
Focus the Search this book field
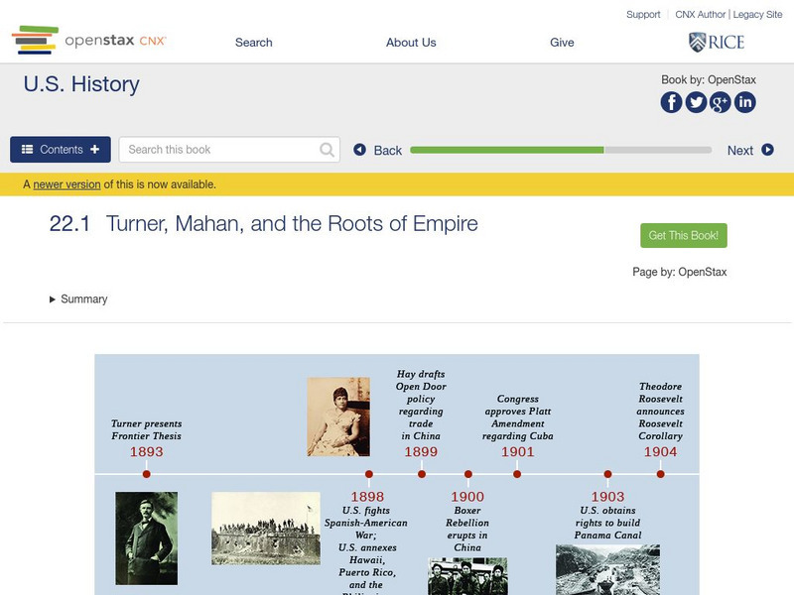(218, 150)
